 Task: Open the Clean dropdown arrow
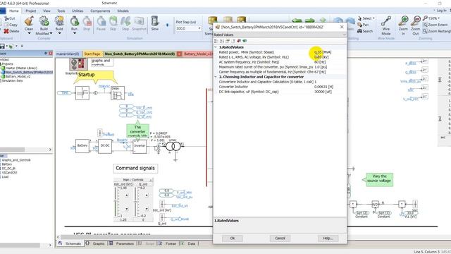coord(29,33)
